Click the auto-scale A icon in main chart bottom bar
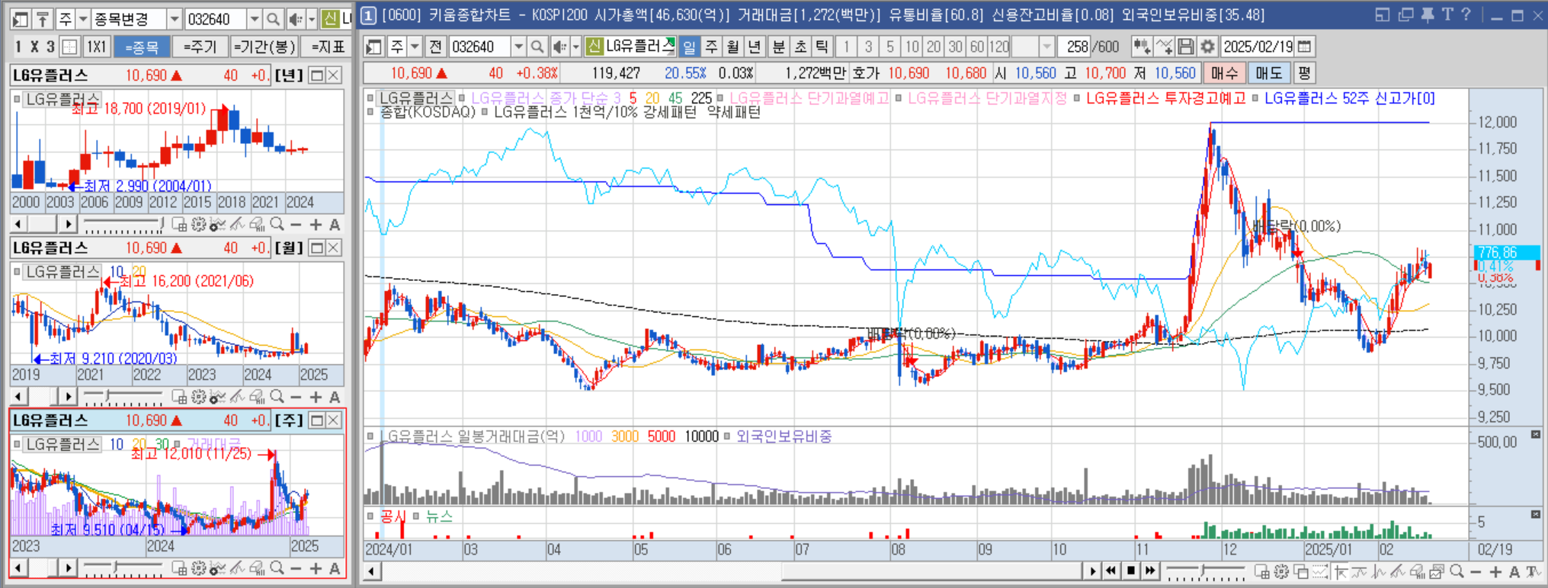The width and height of the screenshot is (1548, 588). pyautogui.click(x=1514, y=571)
